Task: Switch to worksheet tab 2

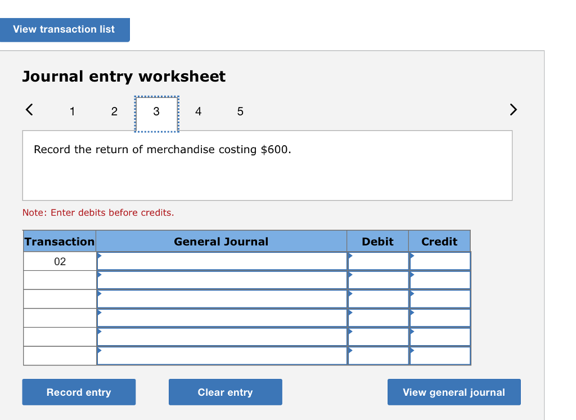Action: point(114,111)
